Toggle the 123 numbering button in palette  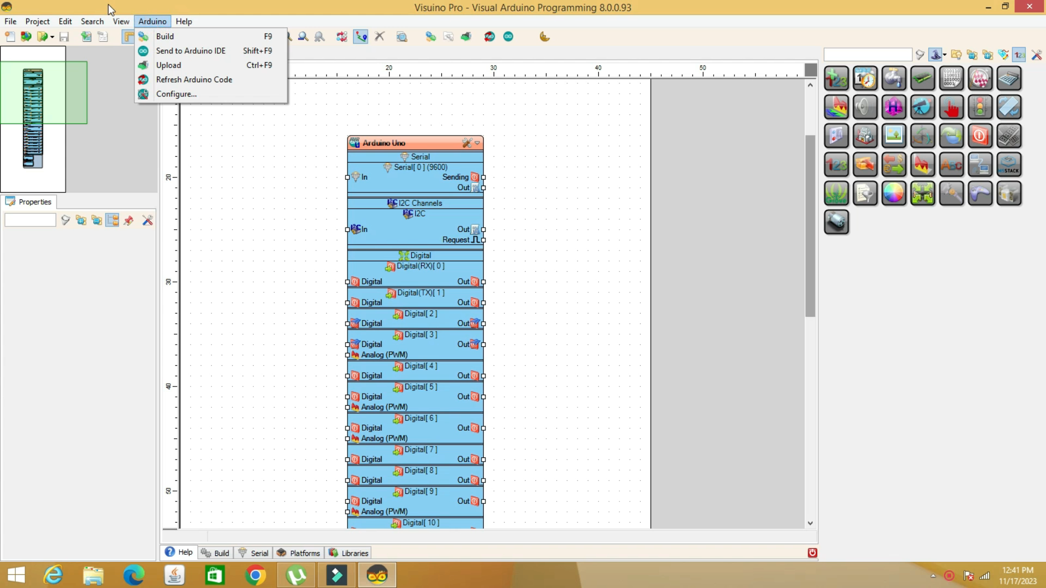(x=1019, y=55)
